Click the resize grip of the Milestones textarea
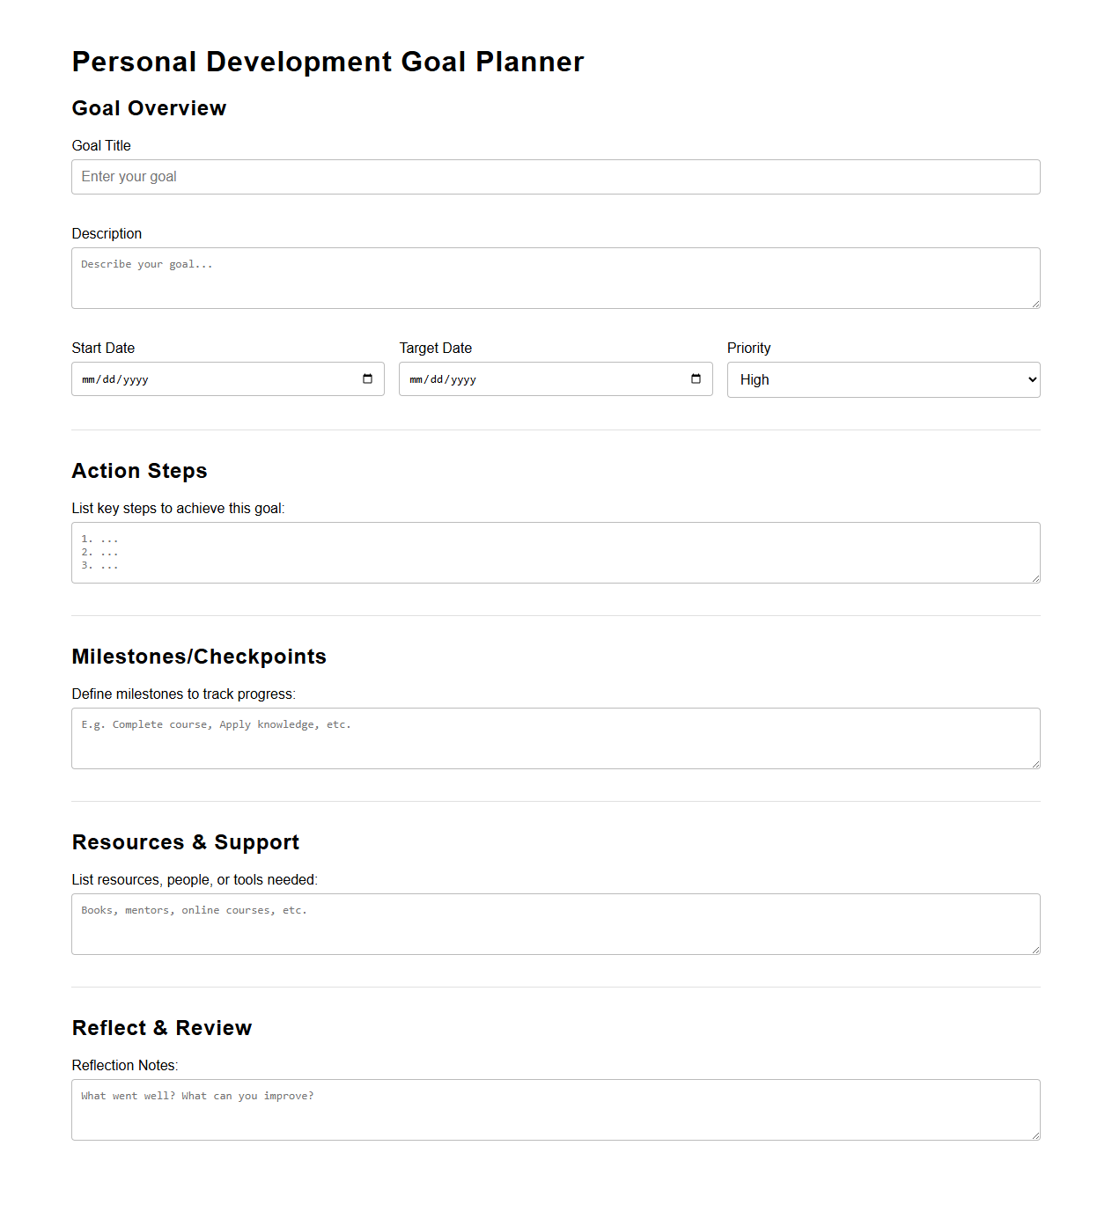 point(1035,763)
